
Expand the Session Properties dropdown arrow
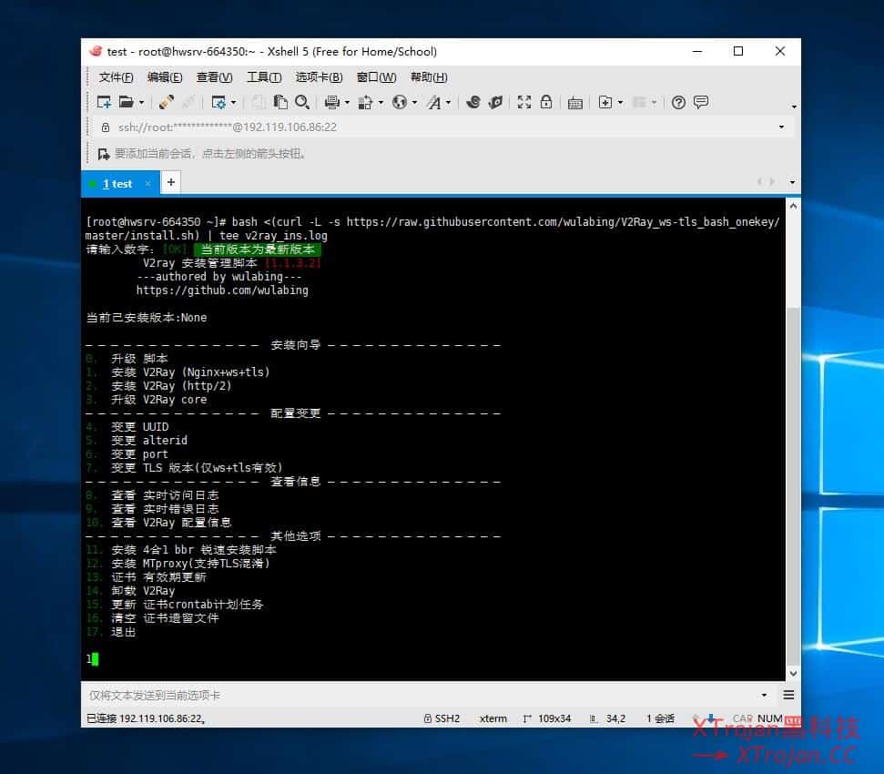(233, 103)
